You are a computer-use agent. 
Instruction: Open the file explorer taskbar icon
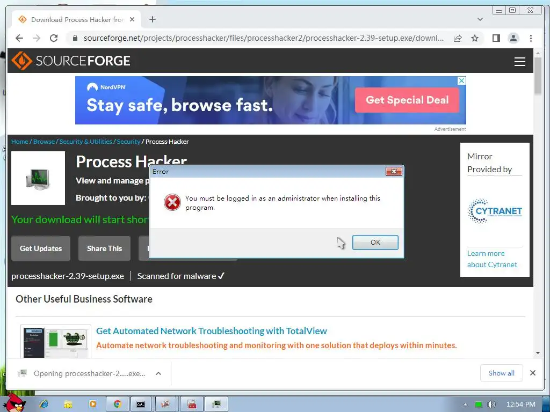point(68,404)
